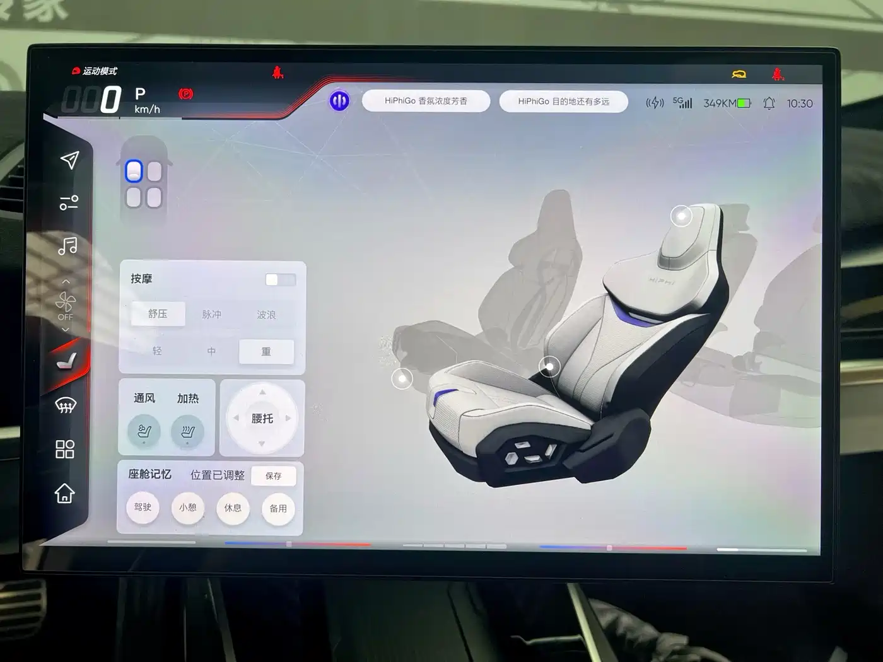Open the notification bell icon
The height and width of the screenshot is (662, 883).
[x=769, y=103]
